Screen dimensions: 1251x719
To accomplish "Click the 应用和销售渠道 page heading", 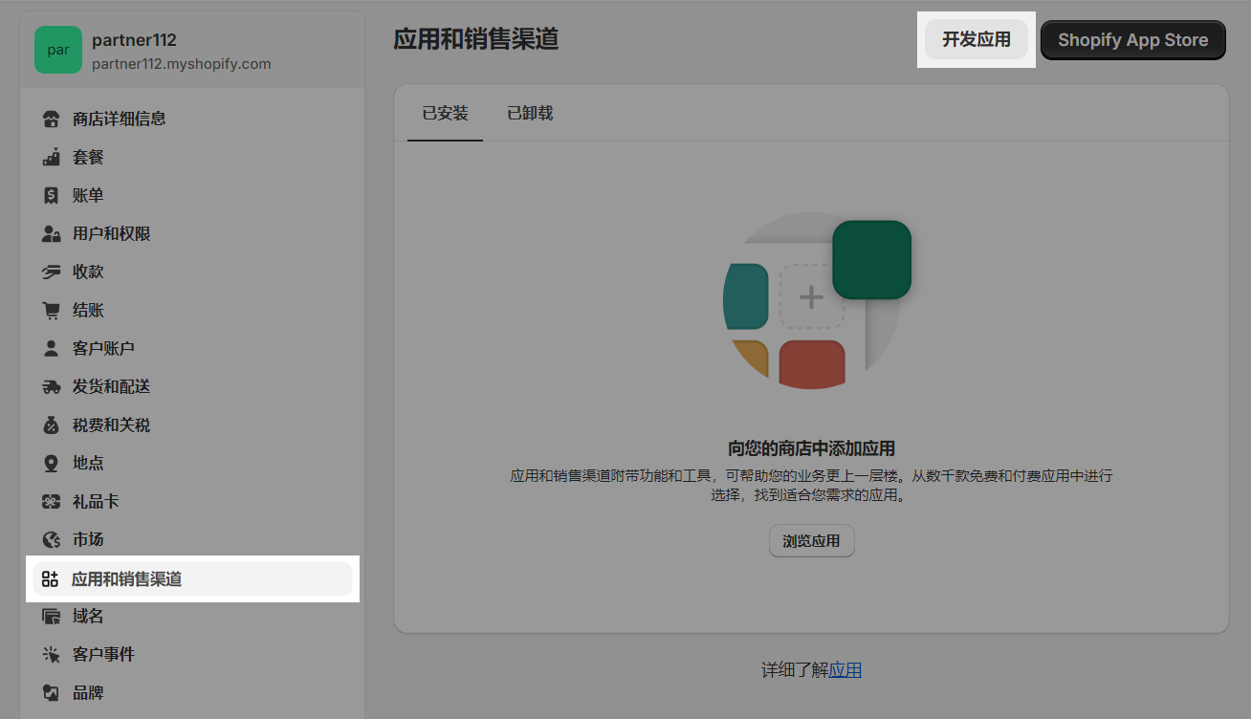I will coord(476,39).
